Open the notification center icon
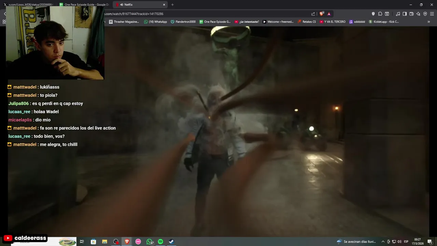Viewport: 437px width, 246px height. pyautogui.click(x=430, y=242)
